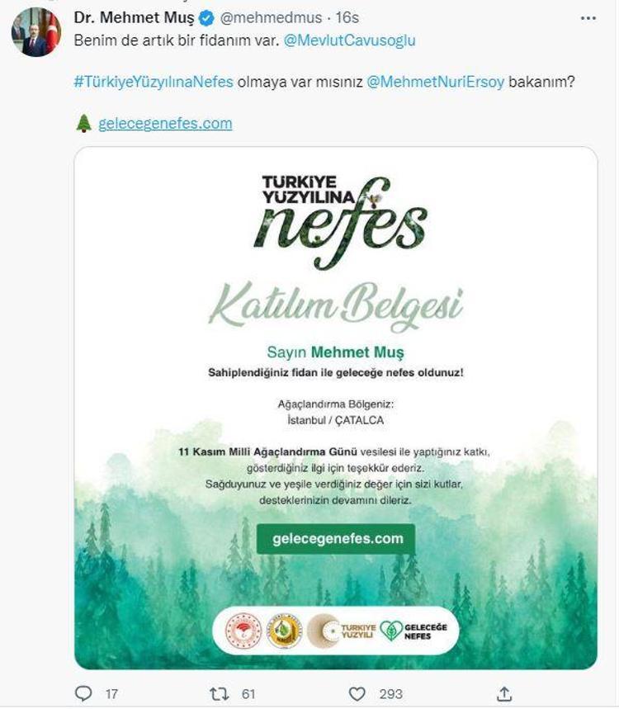This screenshot has height=709, width=619.
Task: Expand the Katılım Belgesi certificate image
Action: point(335,371)
